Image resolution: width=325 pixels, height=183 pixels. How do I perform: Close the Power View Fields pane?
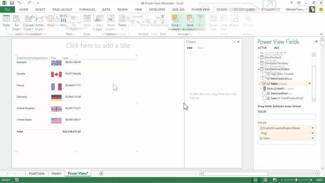point(316,42)
